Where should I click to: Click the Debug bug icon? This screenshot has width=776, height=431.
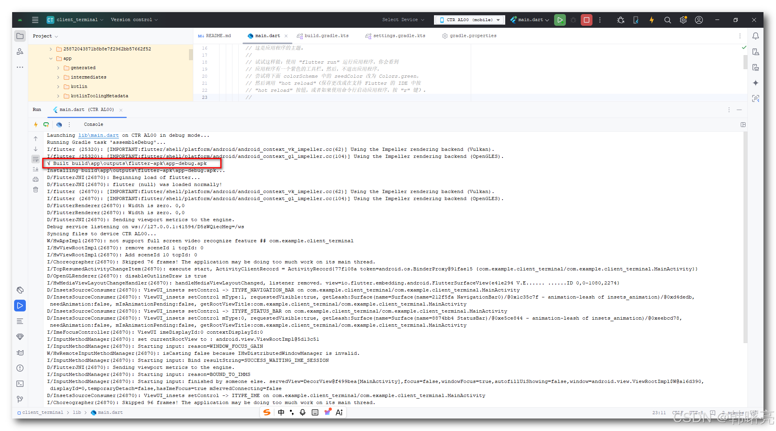573,20
